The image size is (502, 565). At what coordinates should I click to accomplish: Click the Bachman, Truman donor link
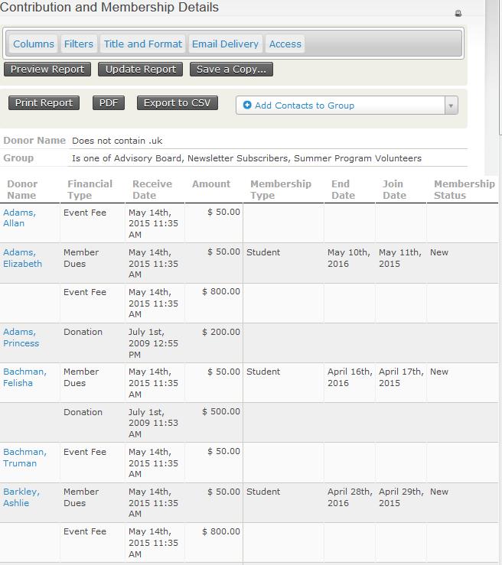[x=24, y=457]
